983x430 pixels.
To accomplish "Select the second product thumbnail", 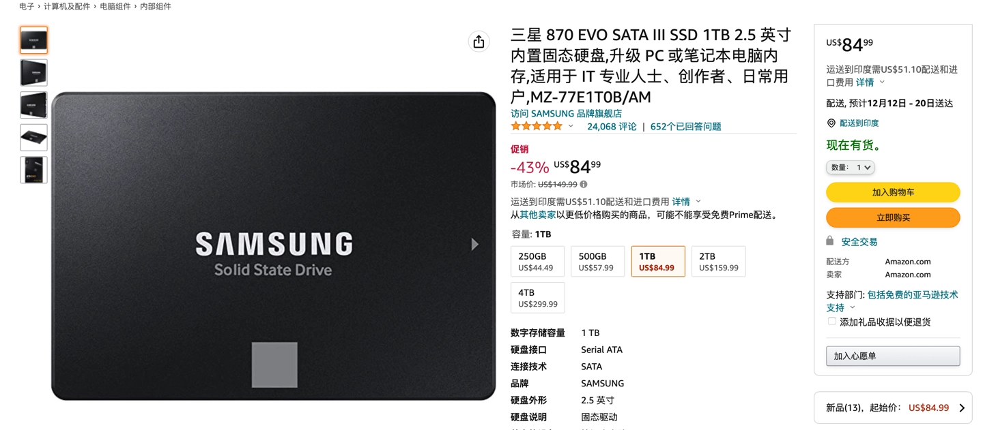I will (x=33, y=73).
